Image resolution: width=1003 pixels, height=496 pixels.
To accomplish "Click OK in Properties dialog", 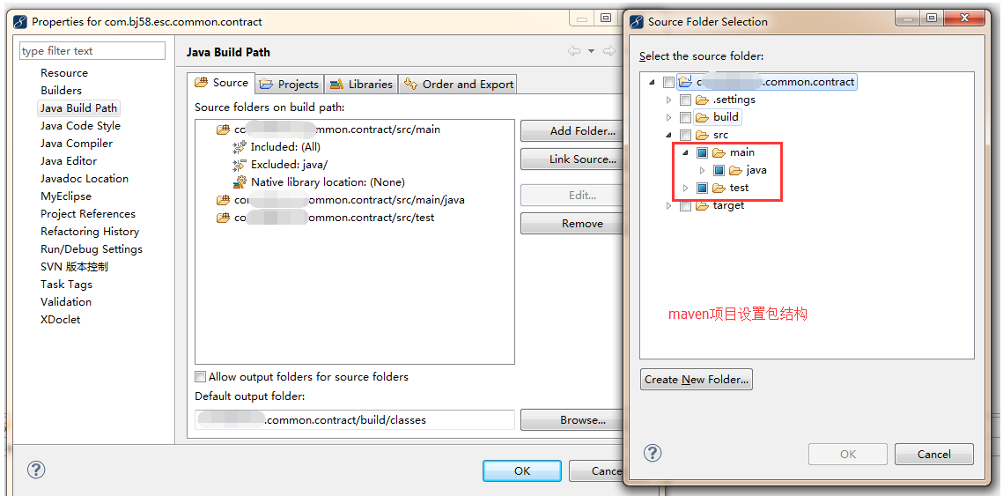I will pos(522,471).
